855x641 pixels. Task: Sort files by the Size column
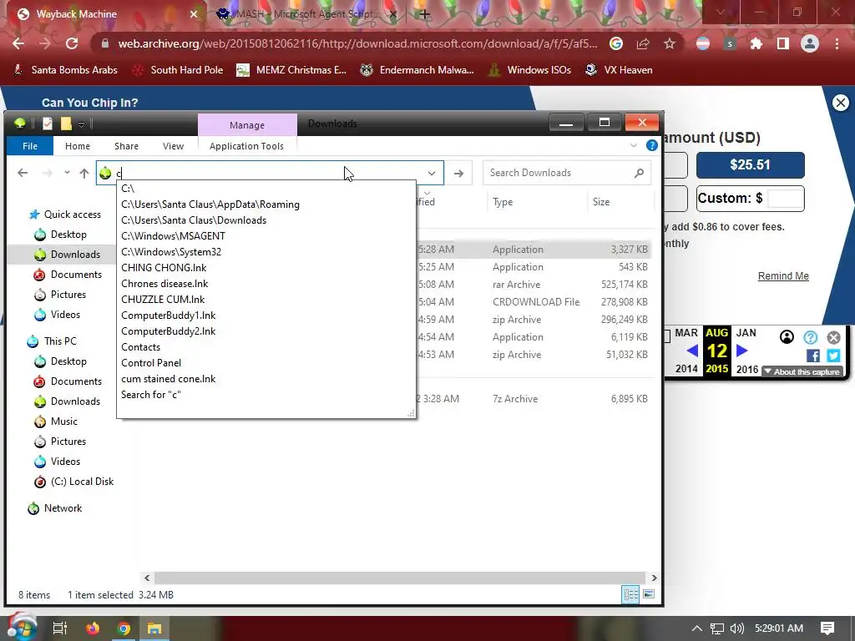(601, 202)
